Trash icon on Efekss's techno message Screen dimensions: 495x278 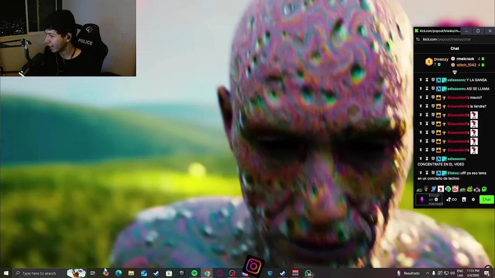click(x=421, y=173)
